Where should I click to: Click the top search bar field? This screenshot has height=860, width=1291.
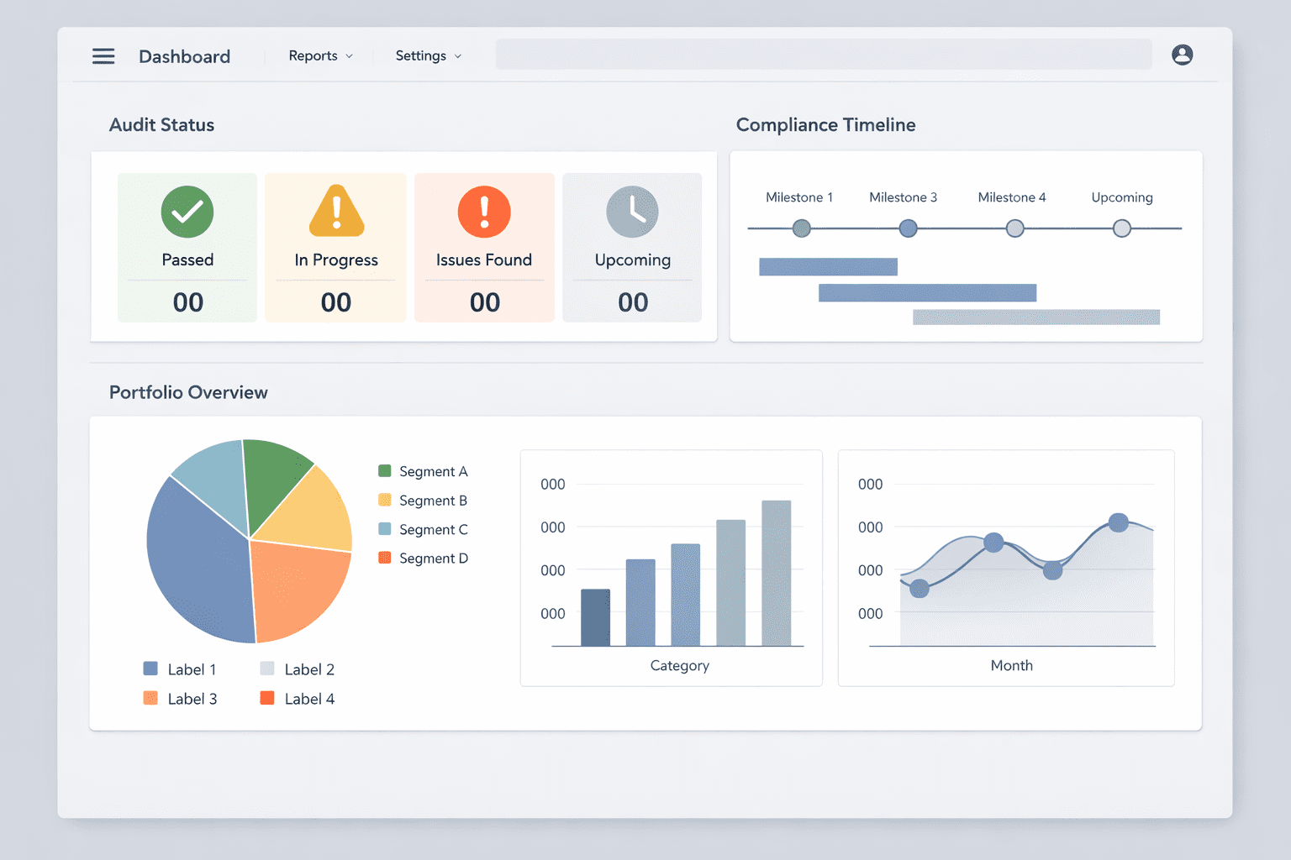tap(823, 55)
